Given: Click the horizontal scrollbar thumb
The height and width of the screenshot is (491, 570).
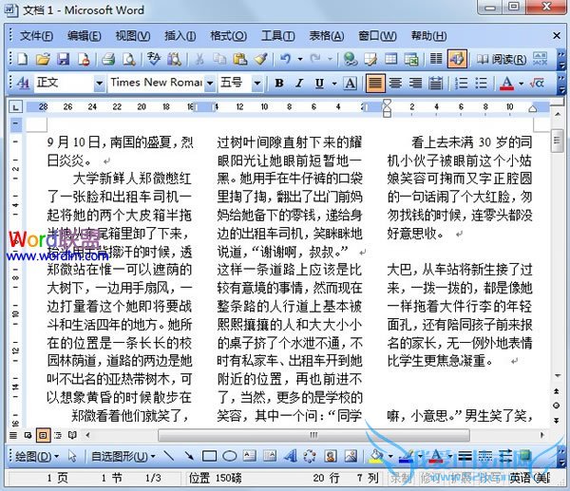Looking at the screenshot, I should 313,435.
